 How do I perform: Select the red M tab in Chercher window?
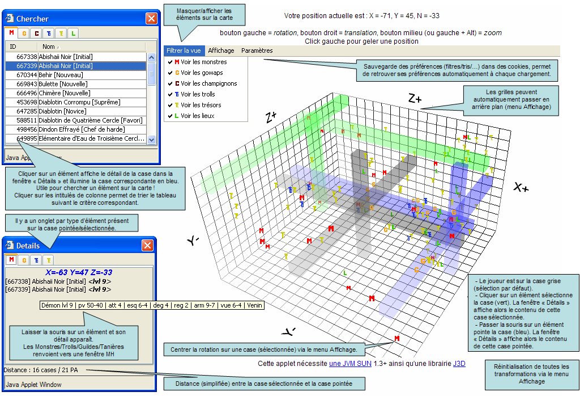11,33
